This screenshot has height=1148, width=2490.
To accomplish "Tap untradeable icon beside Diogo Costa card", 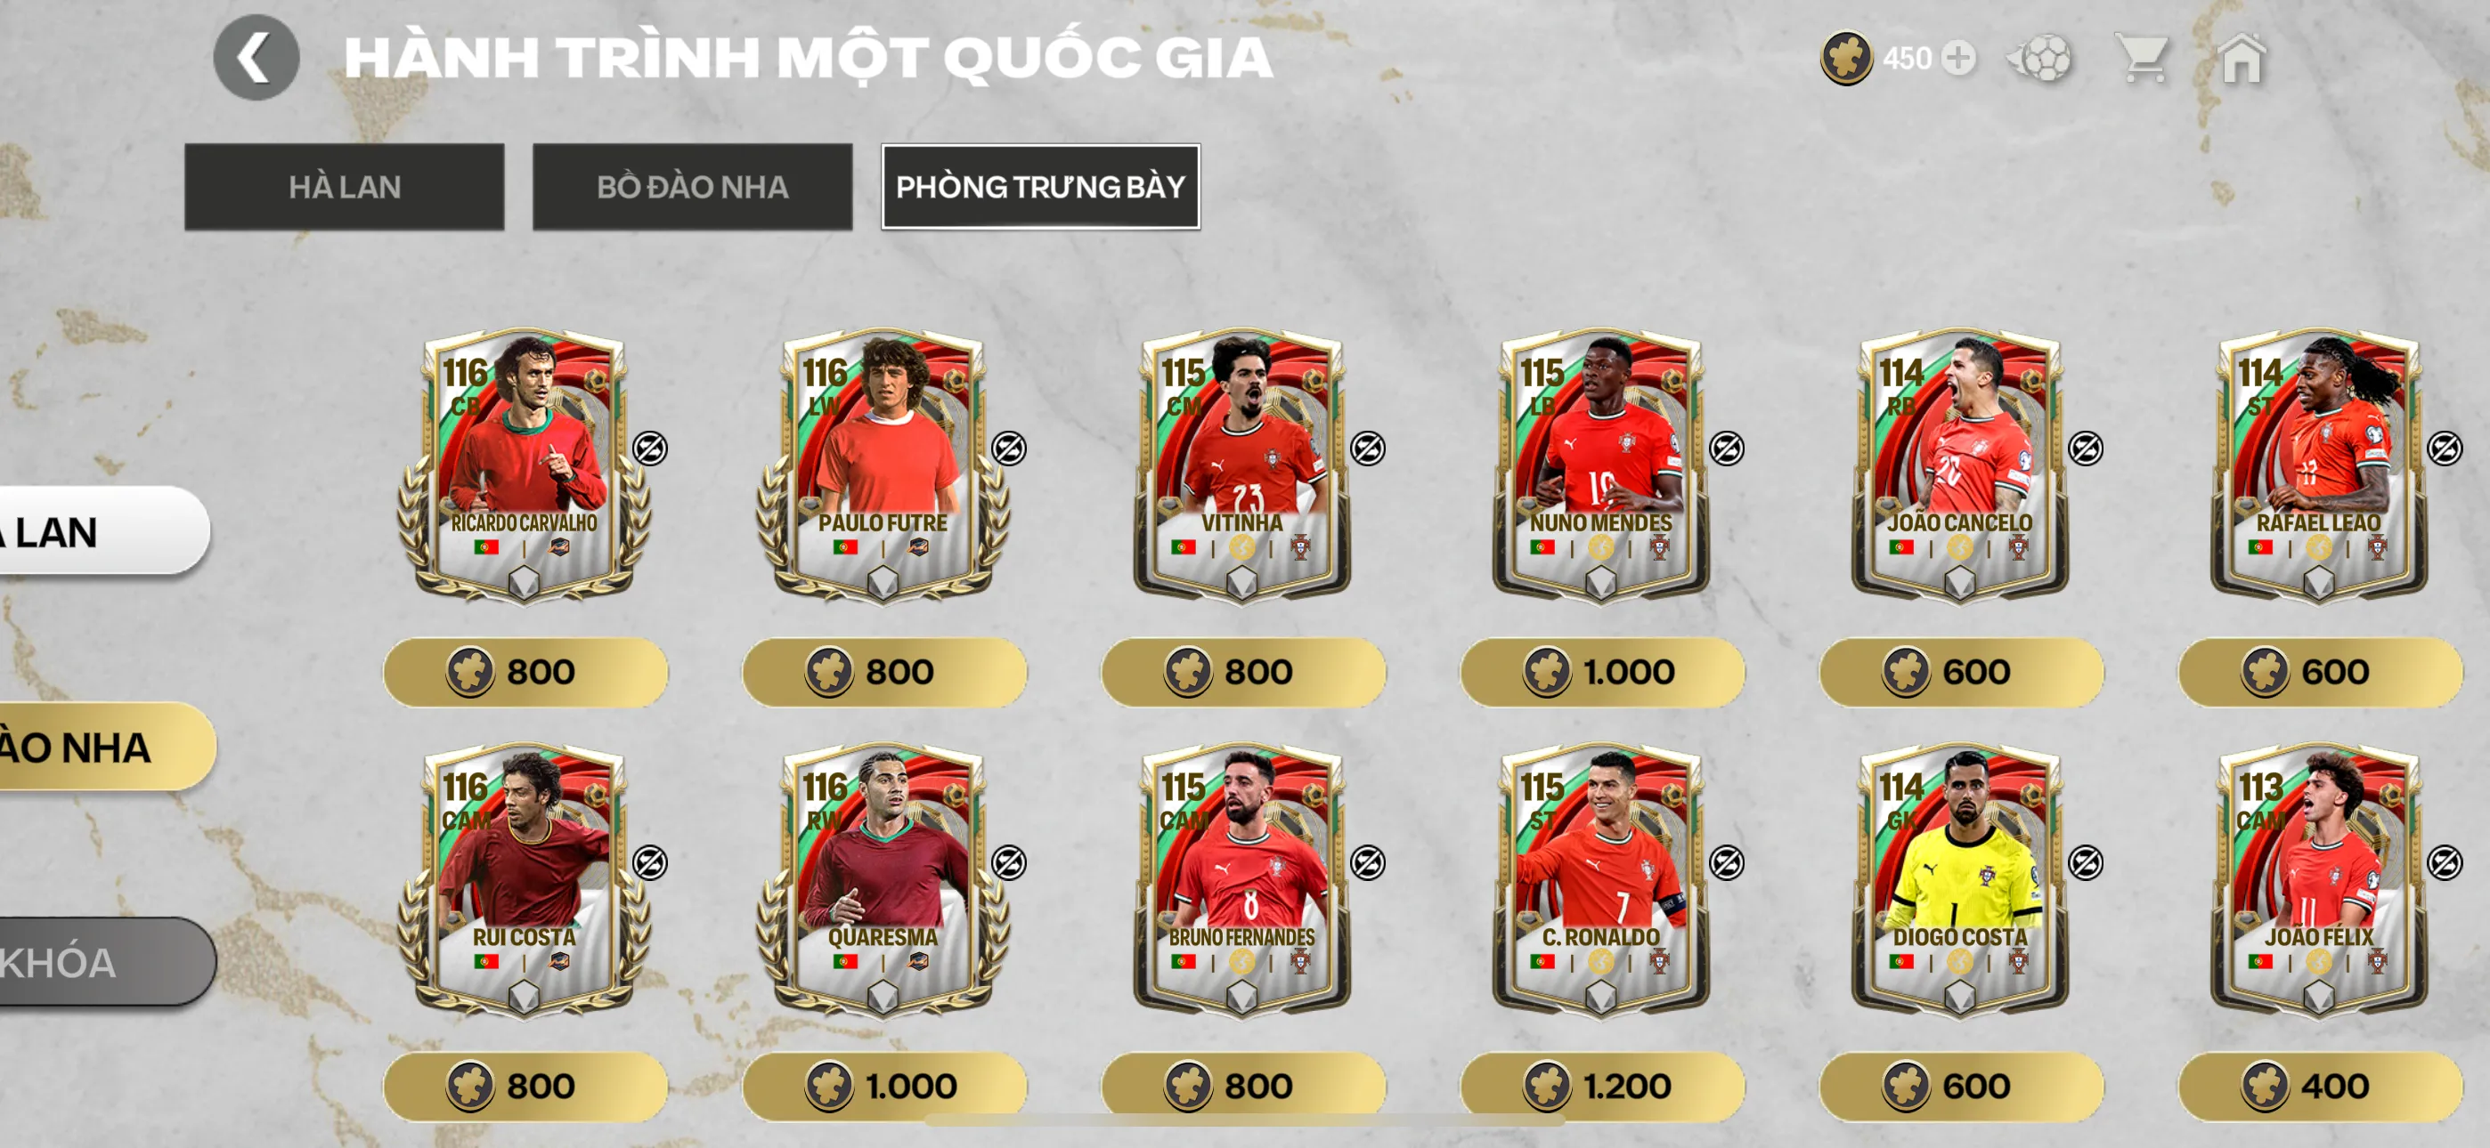I will point(2085,863).
